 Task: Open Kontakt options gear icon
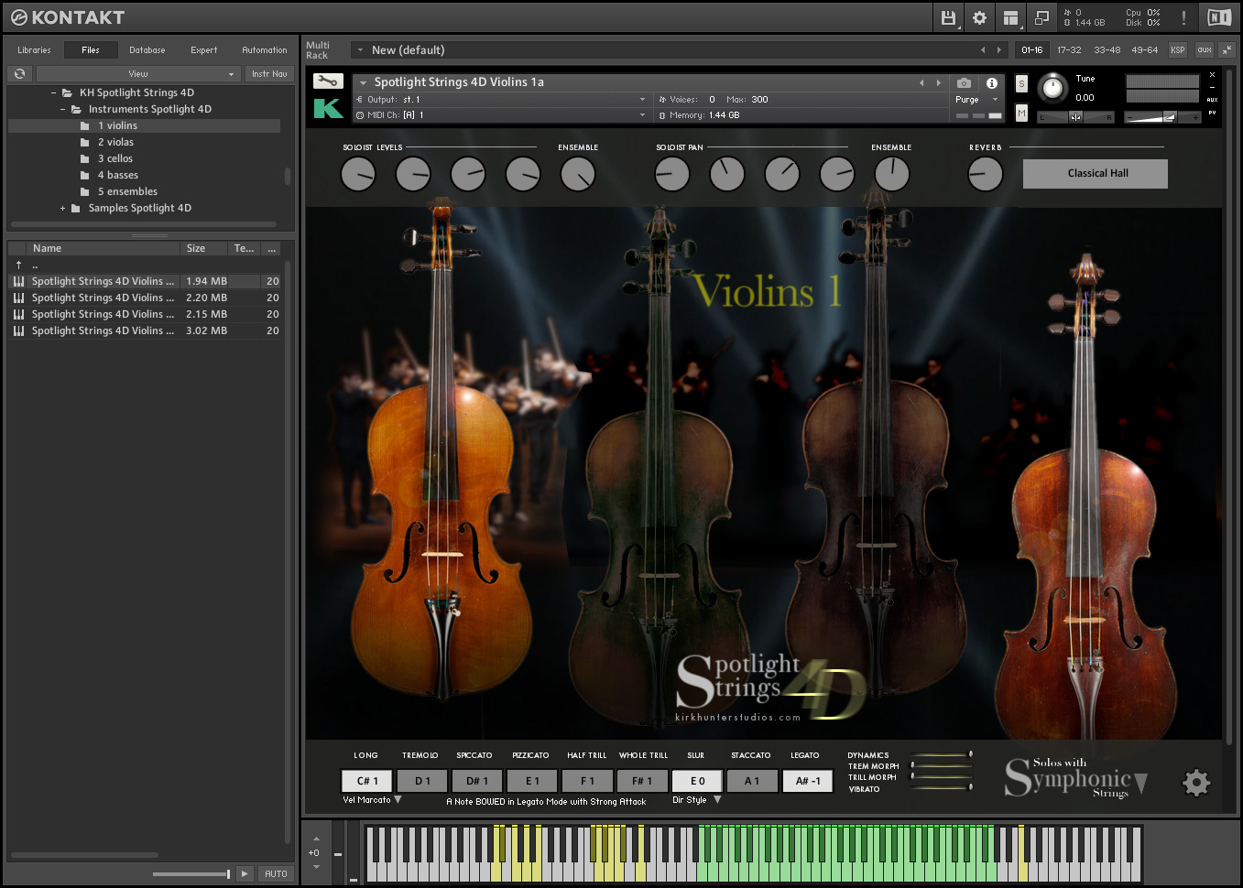(979, 17)
